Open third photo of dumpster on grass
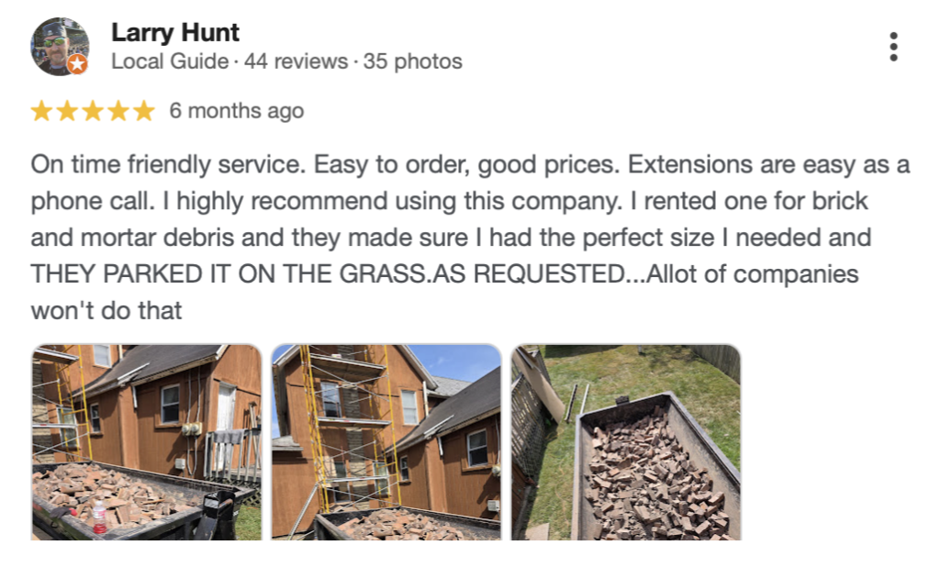Screen dimensions: 940x567 626,441
